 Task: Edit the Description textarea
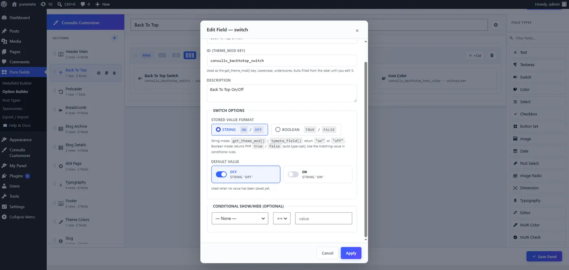(282, 93)
